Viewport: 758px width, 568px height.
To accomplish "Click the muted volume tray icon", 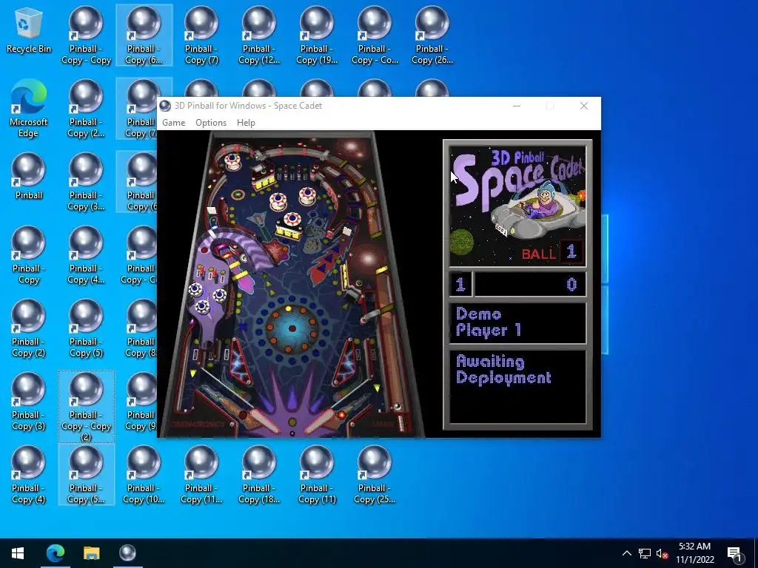I will click(662, 553).
